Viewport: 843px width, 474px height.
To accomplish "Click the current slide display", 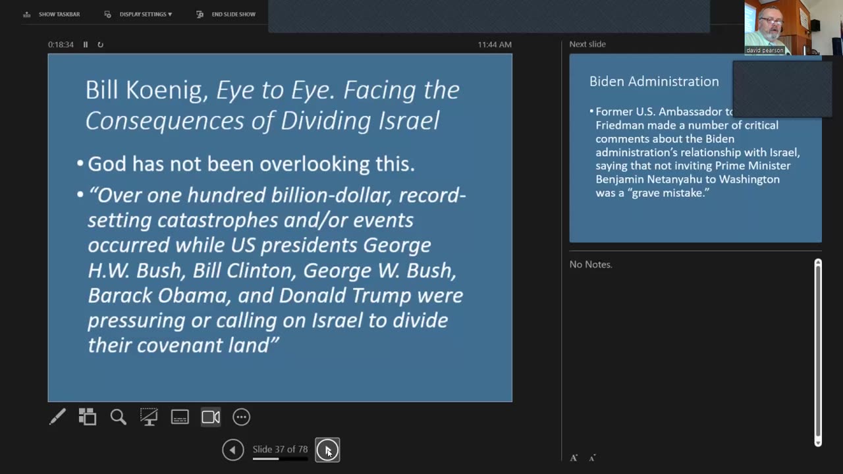I will tap(280, 228).
